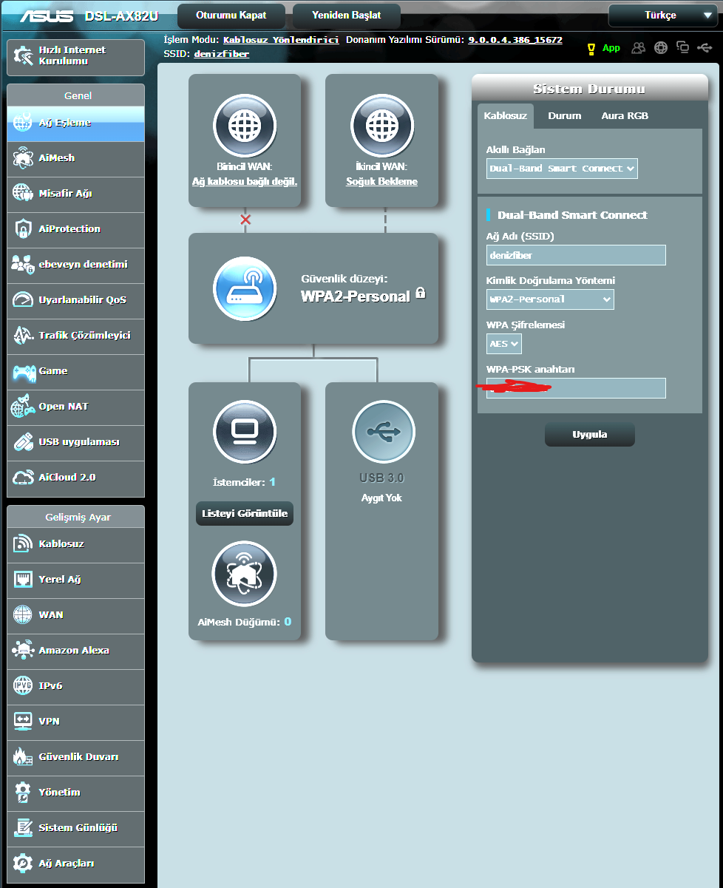Click the ASUS logo in the header

coord(47,16)
